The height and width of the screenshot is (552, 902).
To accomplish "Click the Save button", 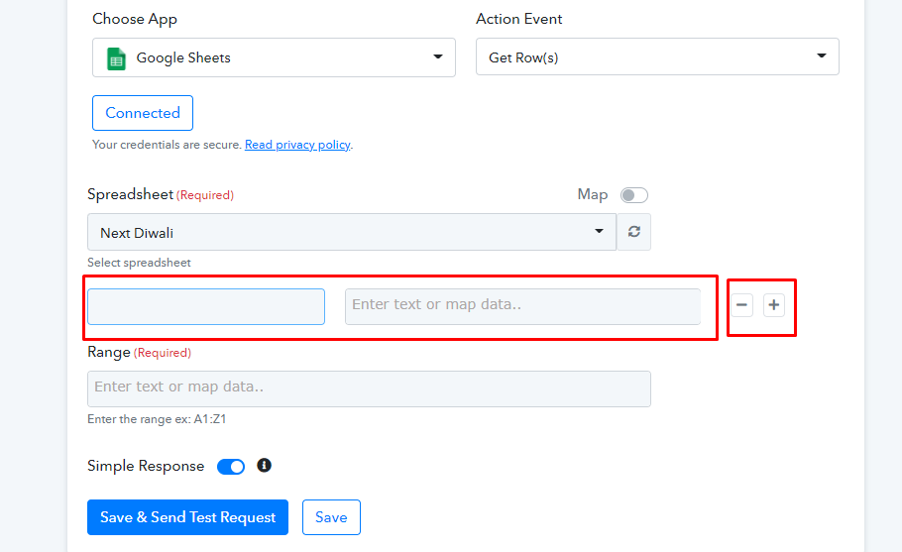I will click(331, 517).
